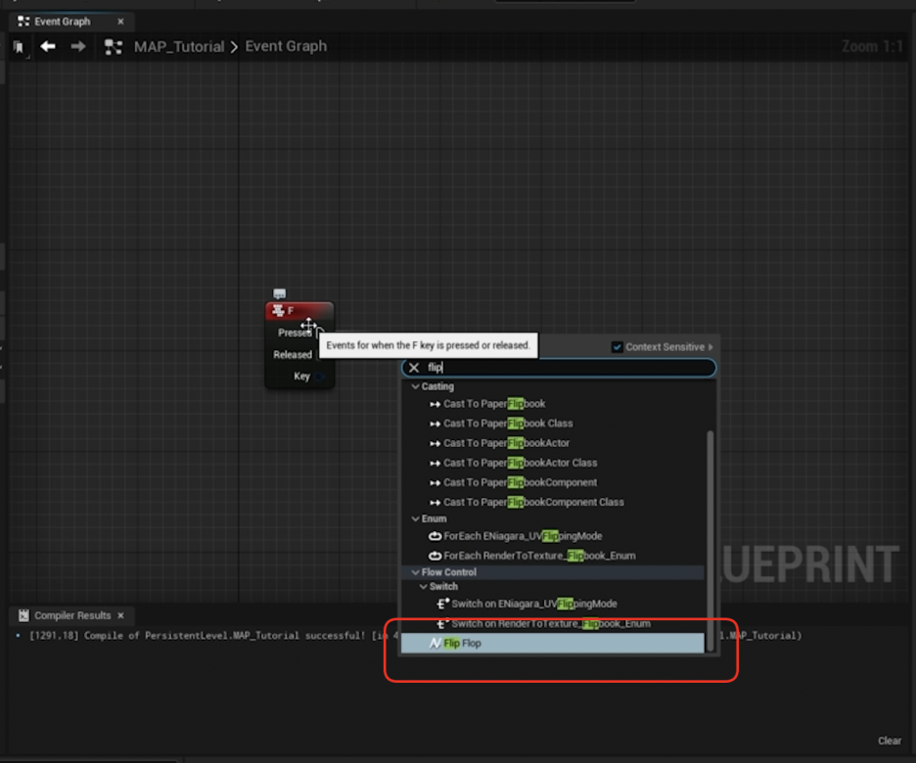This screenshot has width=916, height=763.
Task: Click the Zoom 1:1 indicator
Action: [872, 46]
